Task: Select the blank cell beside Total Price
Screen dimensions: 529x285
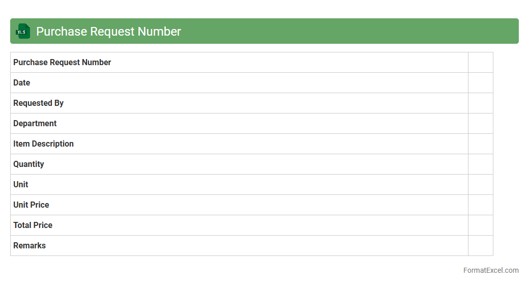Action: (x=480, y=225)
